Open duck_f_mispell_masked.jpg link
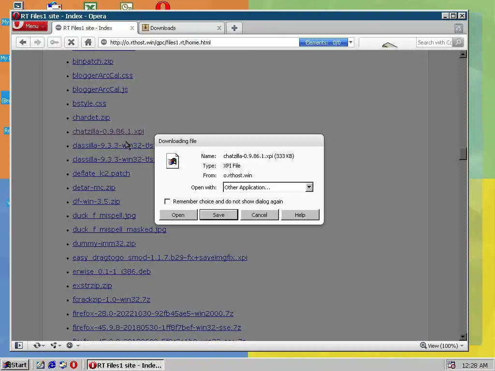This screenshot has width=495, height=371. pos(119,229)
